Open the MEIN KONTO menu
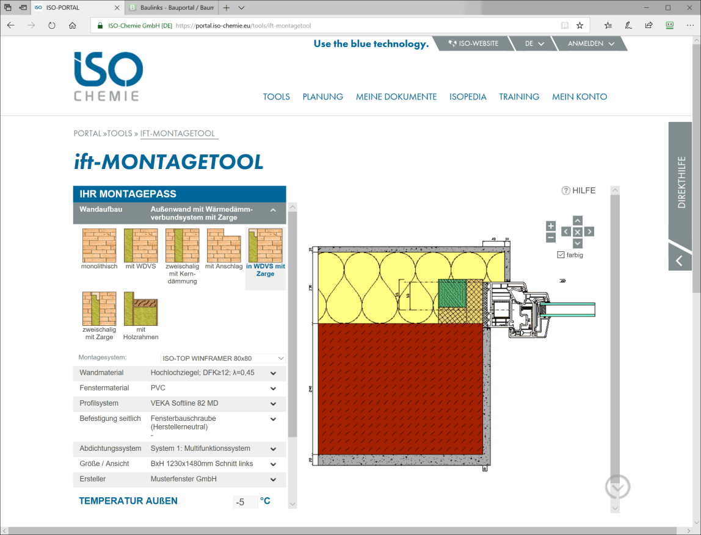This screenshot has width=701, height=535. (579, 97)
